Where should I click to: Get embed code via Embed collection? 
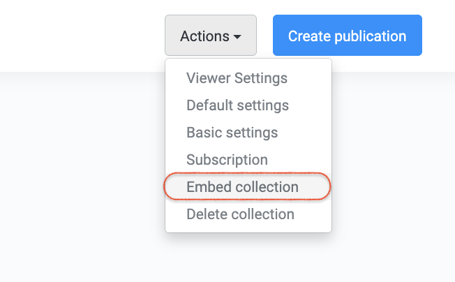[242, 187]
